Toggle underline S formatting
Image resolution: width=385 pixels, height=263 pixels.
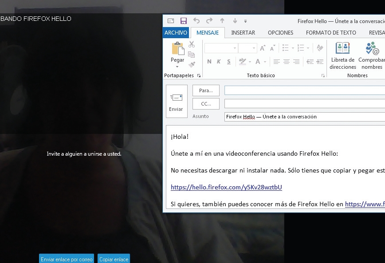pos(228,62)
